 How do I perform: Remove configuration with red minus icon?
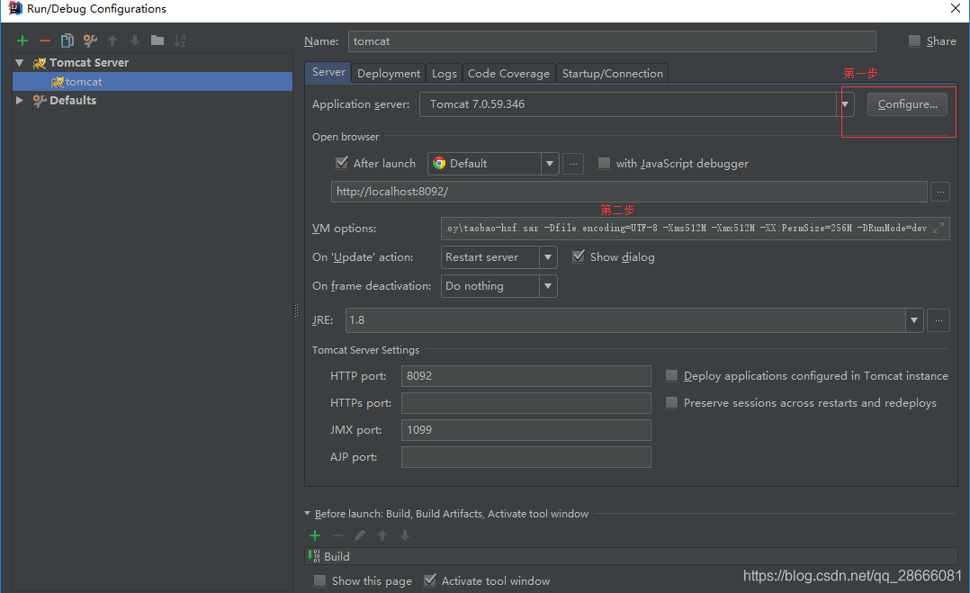pyautogui.click(x=45, y=40)
